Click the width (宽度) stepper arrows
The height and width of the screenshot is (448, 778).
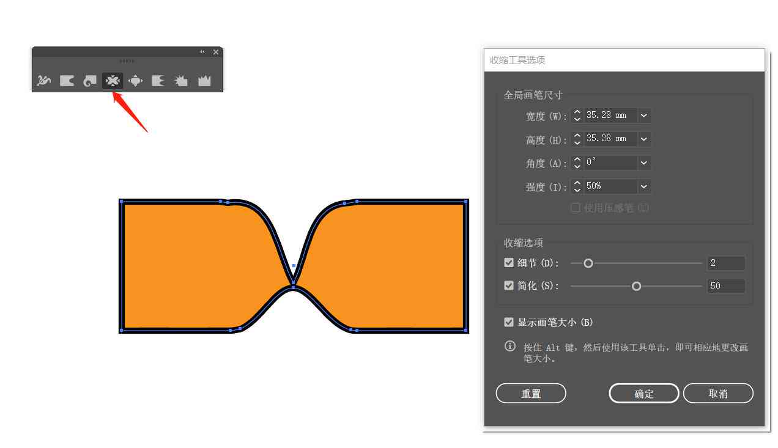pos(577,116)
